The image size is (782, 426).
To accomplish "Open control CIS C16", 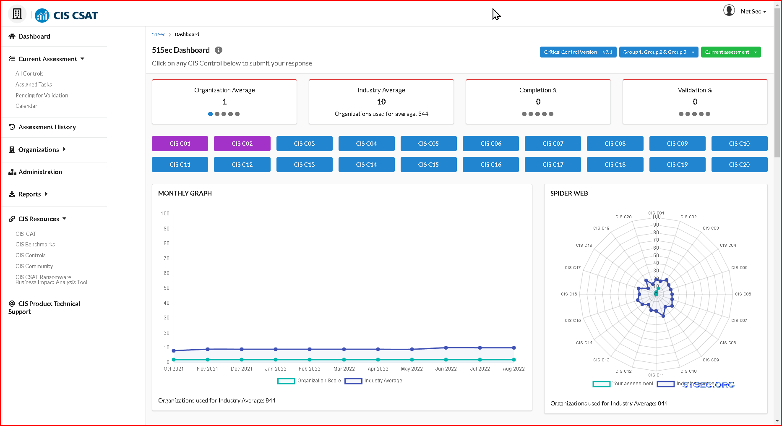I will point(491,165).
